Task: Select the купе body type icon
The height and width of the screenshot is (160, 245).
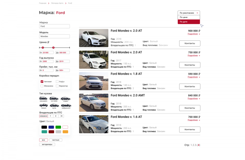Action: (x=54, y=105)
